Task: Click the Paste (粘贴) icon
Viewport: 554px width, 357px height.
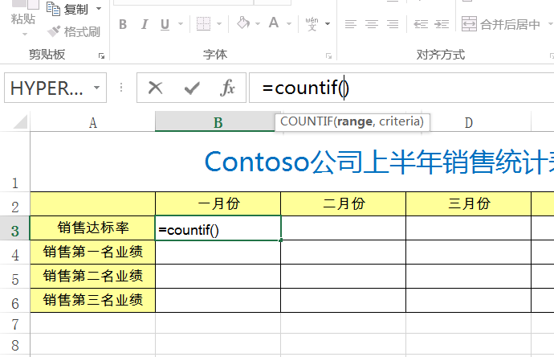Action: (26, 4)
